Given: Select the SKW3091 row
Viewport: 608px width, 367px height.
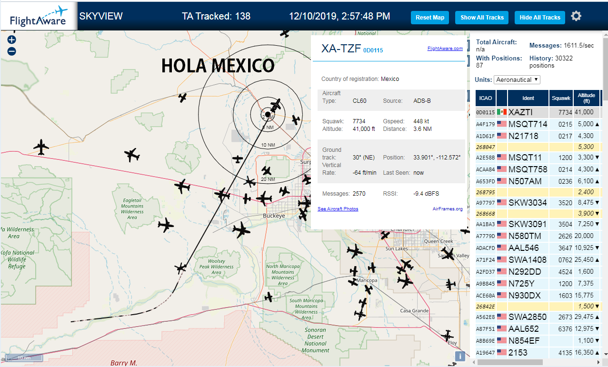Looking at the screenshot, I should click(x=538, y=224).
